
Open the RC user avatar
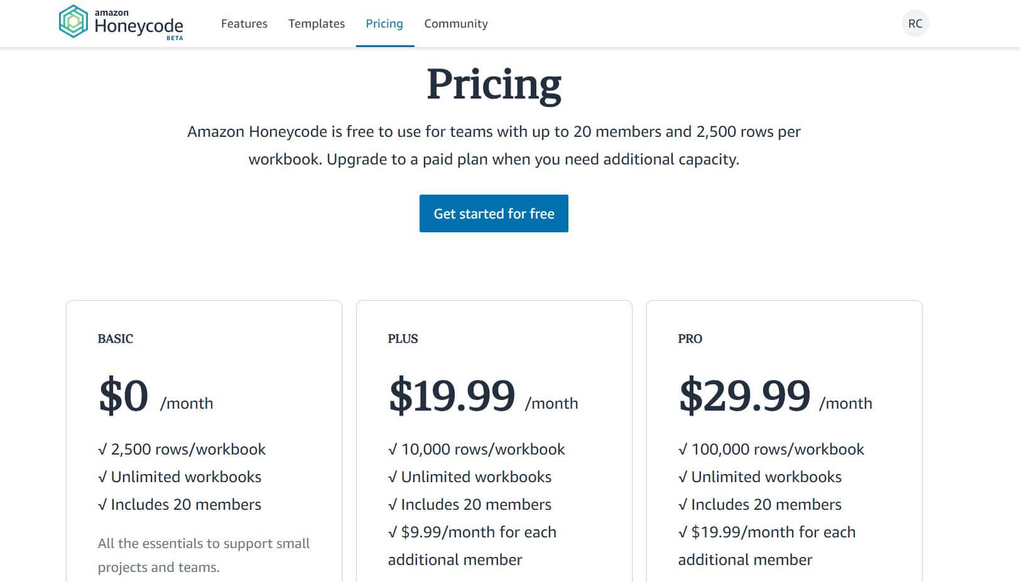coord(915,24)
